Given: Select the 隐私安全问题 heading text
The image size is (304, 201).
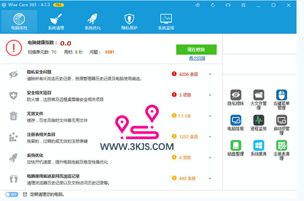Looking at the screenshot, I should tap(39, 72).
